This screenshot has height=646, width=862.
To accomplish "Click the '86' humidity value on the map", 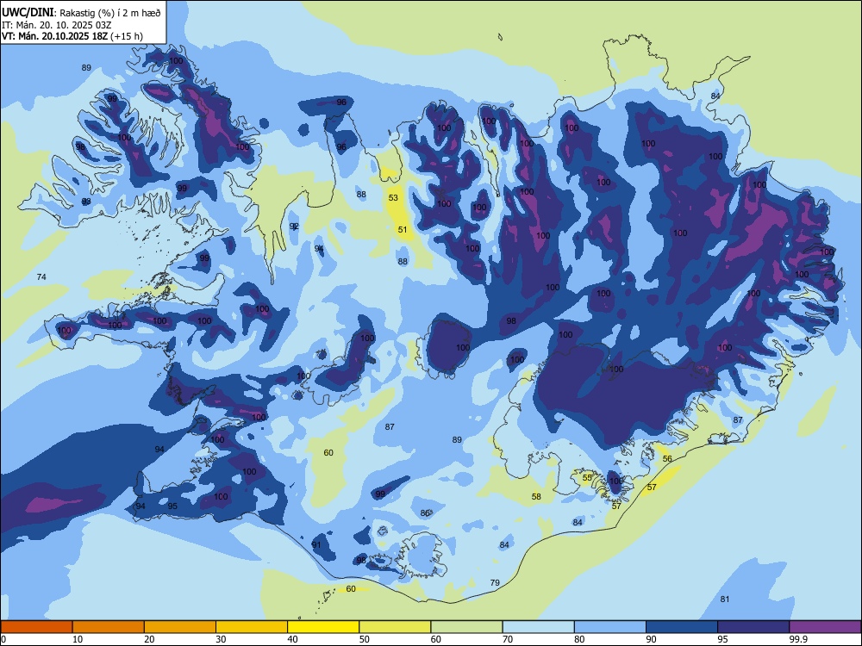I will pos(425,513).
